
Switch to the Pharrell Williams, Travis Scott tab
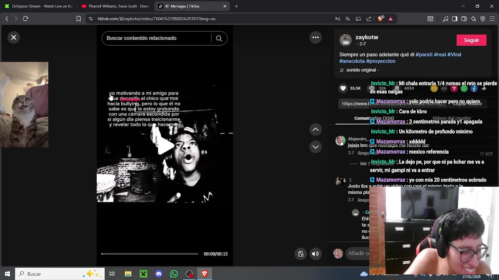[115, 6]
